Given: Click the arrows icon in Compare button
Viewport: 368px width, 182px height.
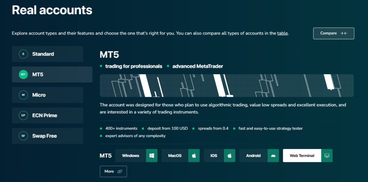Looking at the screenshot, I should (x=344, y=33).
